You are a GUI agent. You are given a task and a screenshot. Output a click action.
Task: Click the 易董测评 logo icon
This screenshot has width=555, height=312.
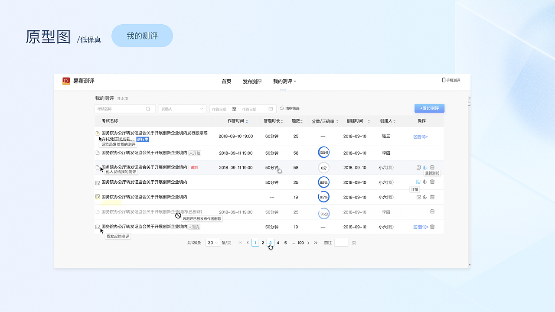tap(66, 81)
